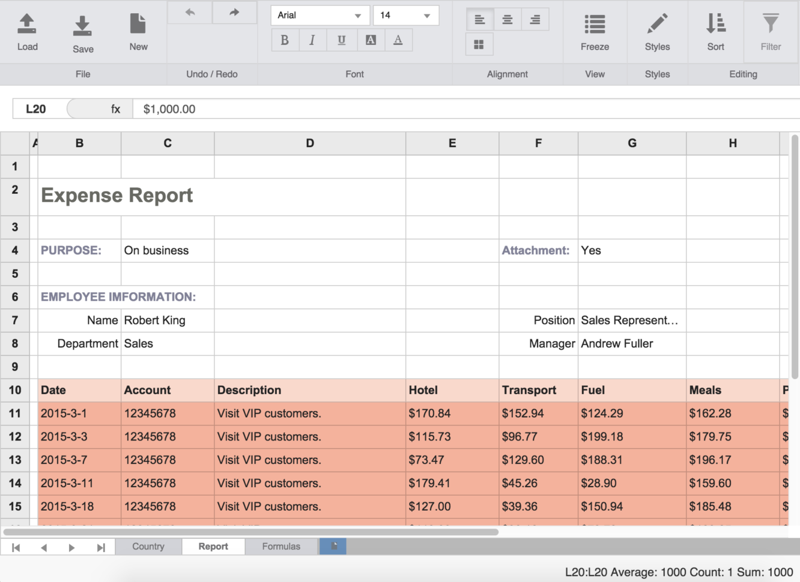Switch to the Formulas sheet tab
800x582 pixels.
[281, 546]
